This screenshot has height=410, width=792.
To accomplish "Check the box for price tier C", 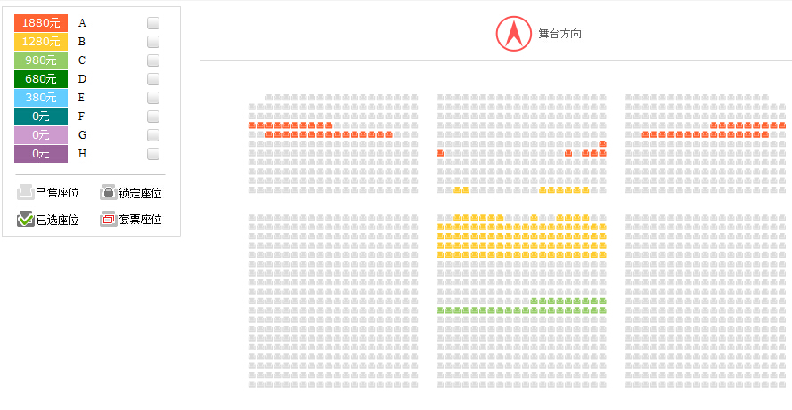I will point(153,60).
